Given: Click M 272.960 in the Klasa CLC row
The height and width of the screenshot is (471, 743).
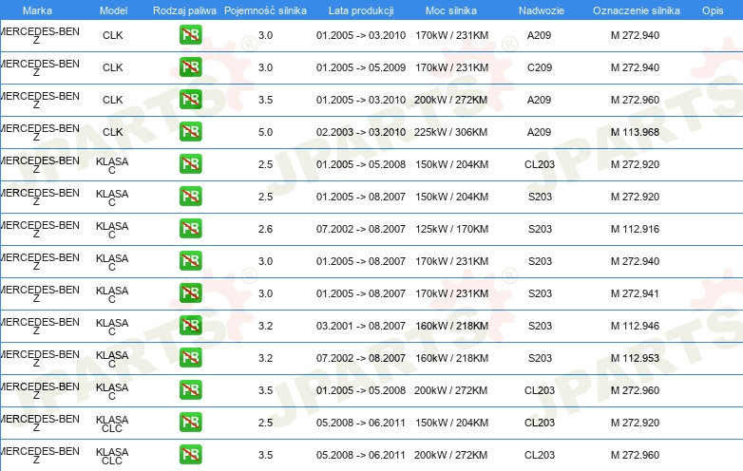Looking at the screenshot, I should point(635,455).
